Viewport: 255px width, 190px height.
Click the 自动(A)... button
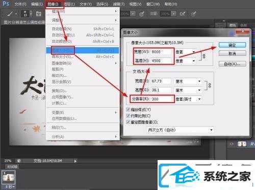click(x=232, y=64)
